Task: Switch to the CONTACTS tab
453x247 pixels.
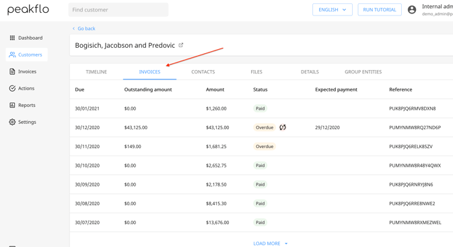Action: pyautogui.click(x=203, y=71)
